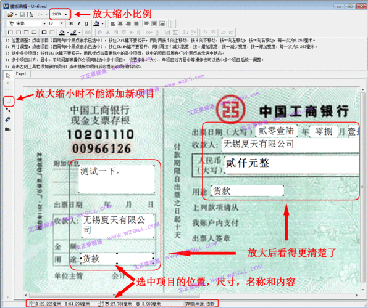
Task: Select the blue image tool in left toolbar
Action: tap(8, 120)
